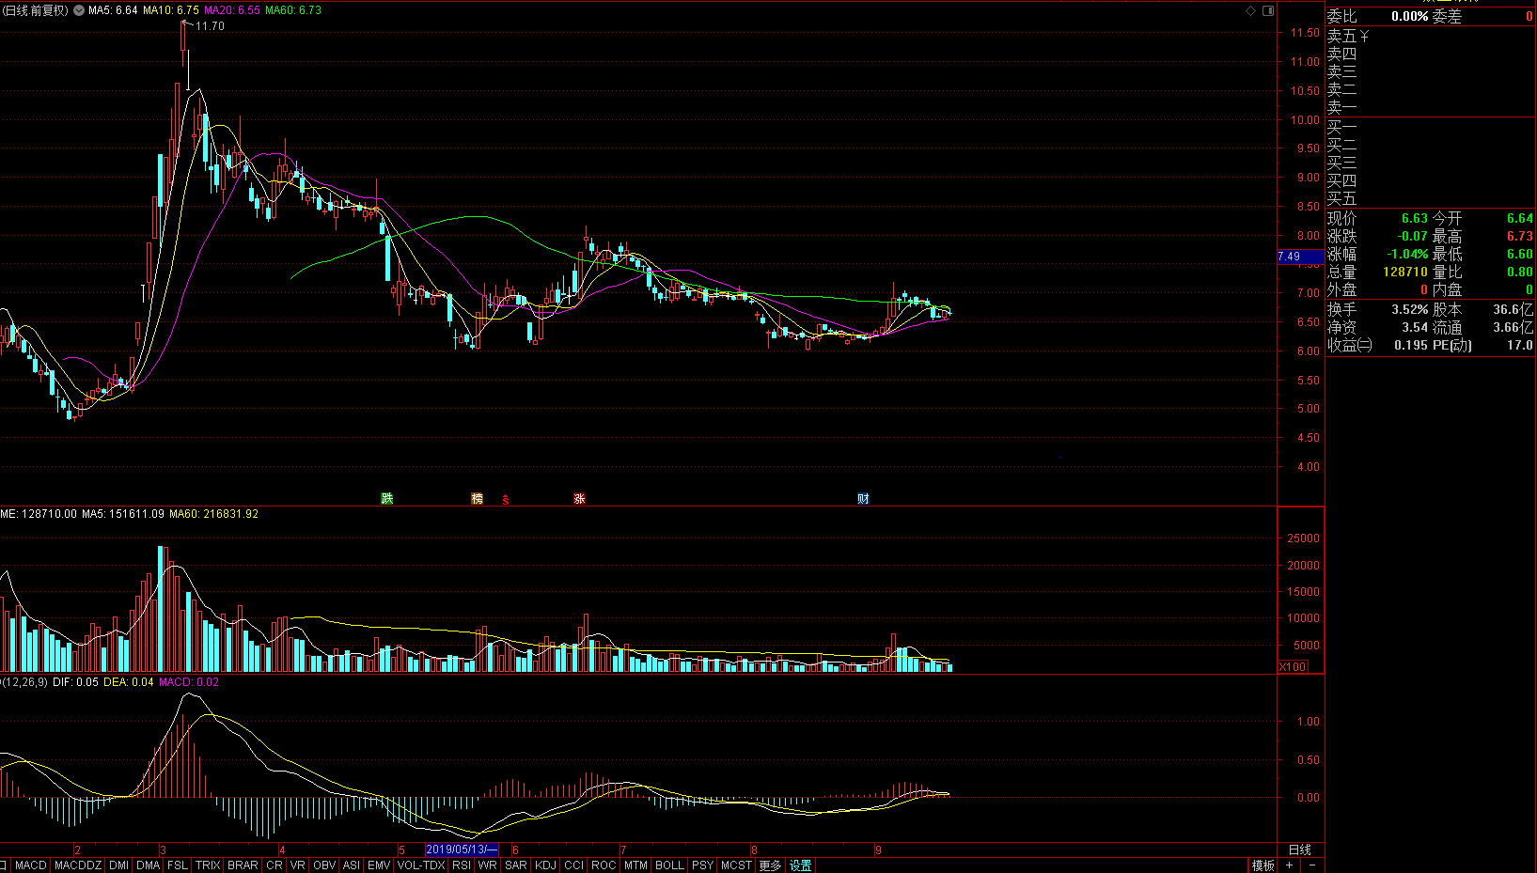
Task: Select the CCI indicator tab
Action: (x=573, y=865)
